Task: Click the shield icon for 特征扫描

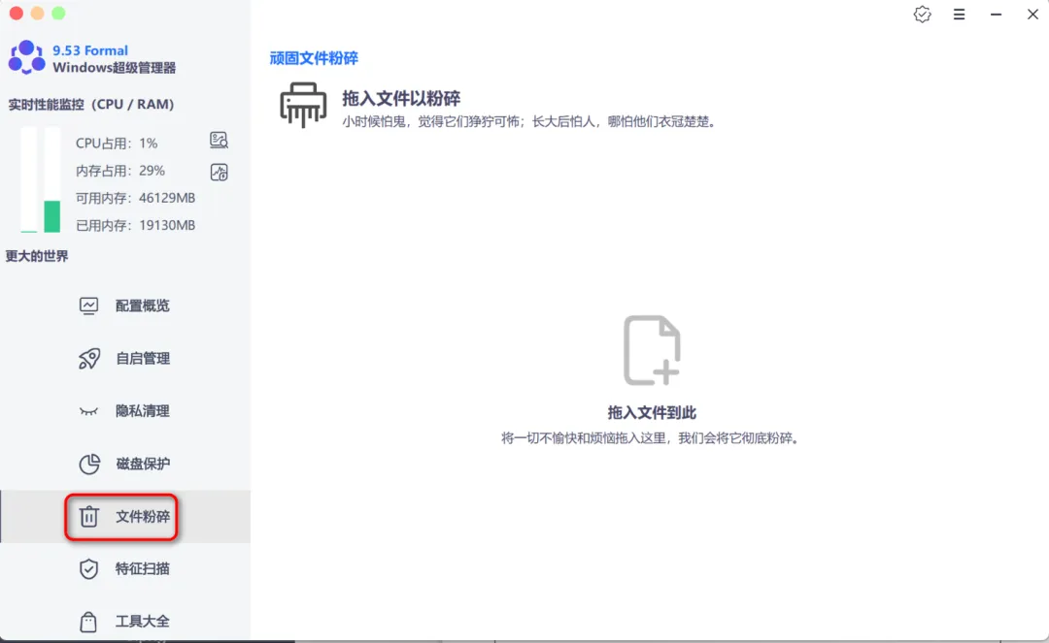Action: tap(88, 569)
